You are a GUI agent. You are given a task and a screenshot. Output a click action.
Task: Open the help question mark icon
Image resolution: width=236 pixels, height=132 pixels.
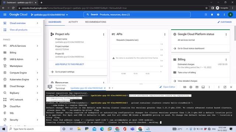(218, 15)
